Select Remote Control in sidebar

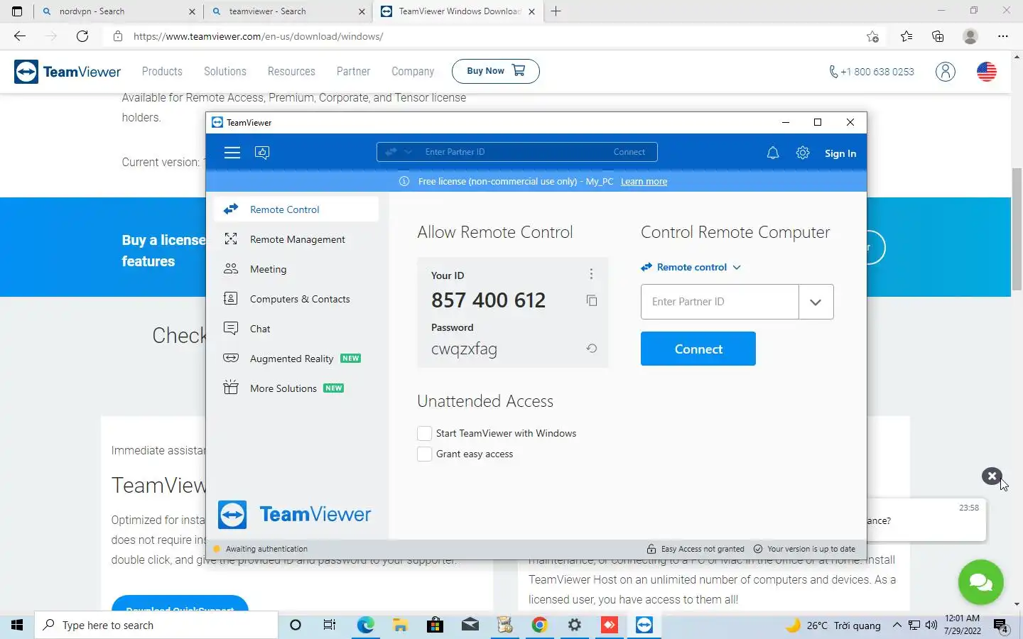pos(296,209)
